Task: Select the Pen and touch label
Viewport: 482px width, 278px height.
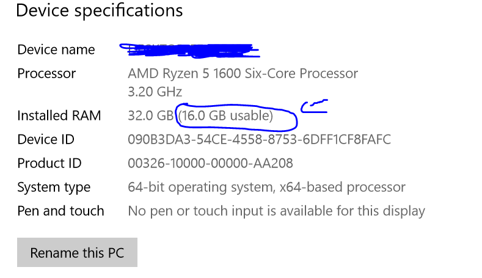Action: [x=60, y=211]
